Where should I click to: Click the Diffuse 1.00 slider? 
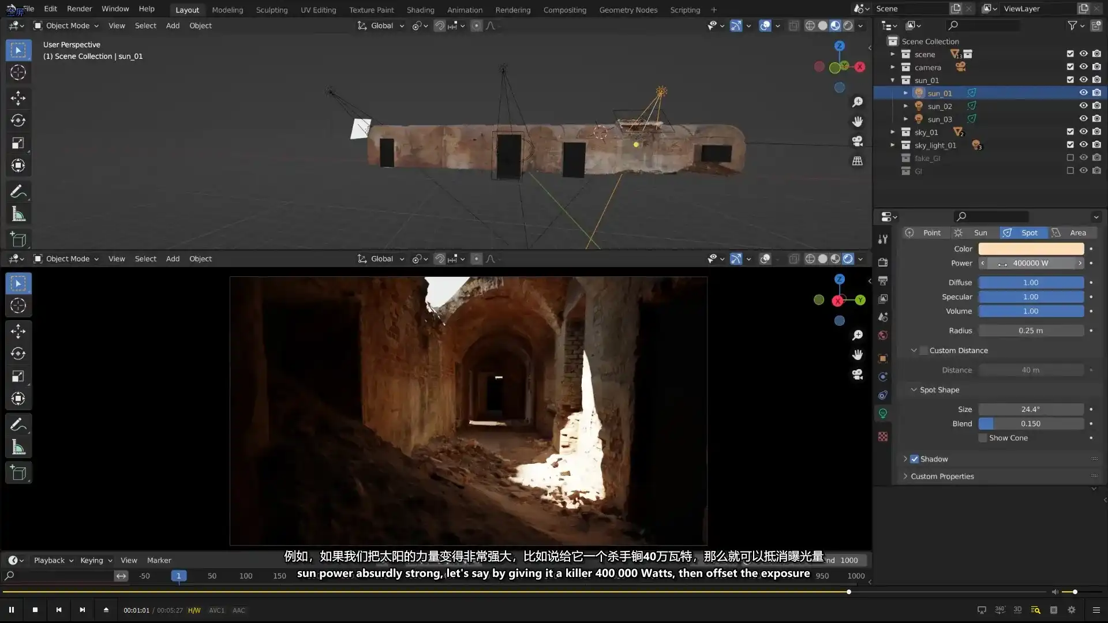point(1031,283)
